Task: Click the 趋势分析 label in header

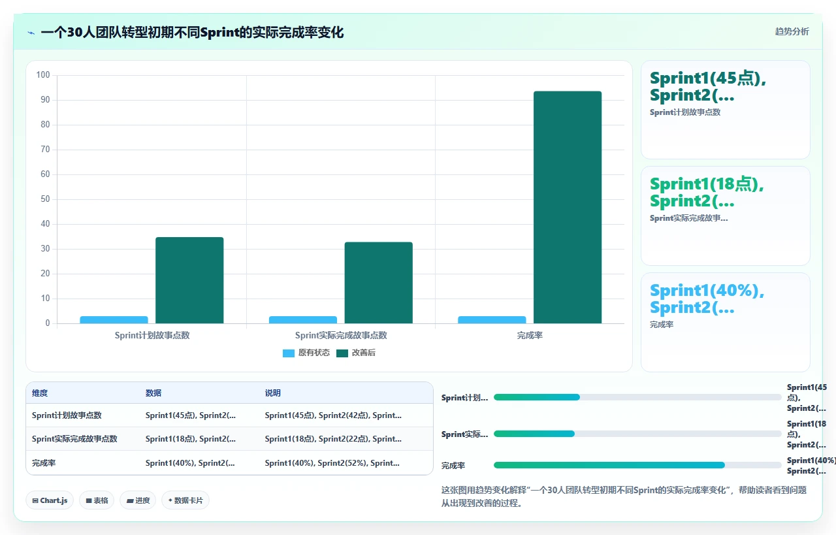Action: [792, 31]
